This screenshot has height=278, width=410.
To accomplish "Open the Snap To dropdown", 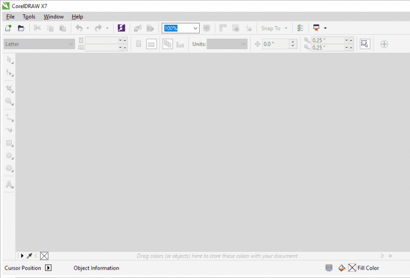I will [274, 28].
